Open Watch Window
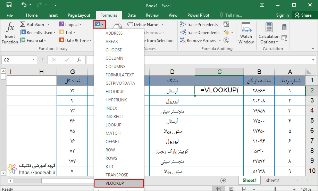Image resolution: width=318 pixels, height=191 pixels. coord(246,33)
